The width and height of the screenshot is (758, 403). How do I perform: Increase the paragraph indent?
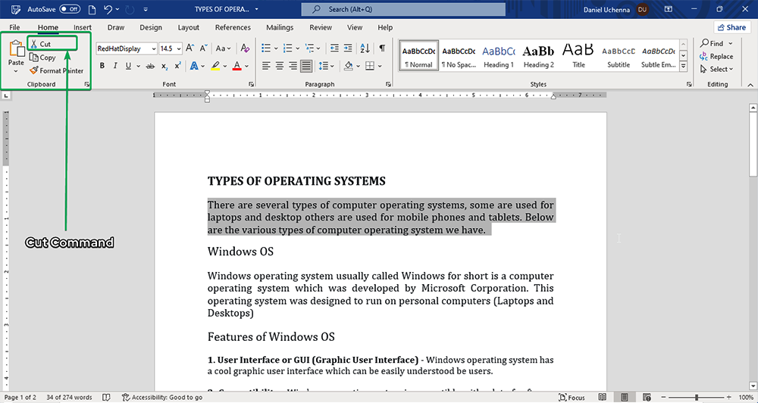tap(347, 48)
